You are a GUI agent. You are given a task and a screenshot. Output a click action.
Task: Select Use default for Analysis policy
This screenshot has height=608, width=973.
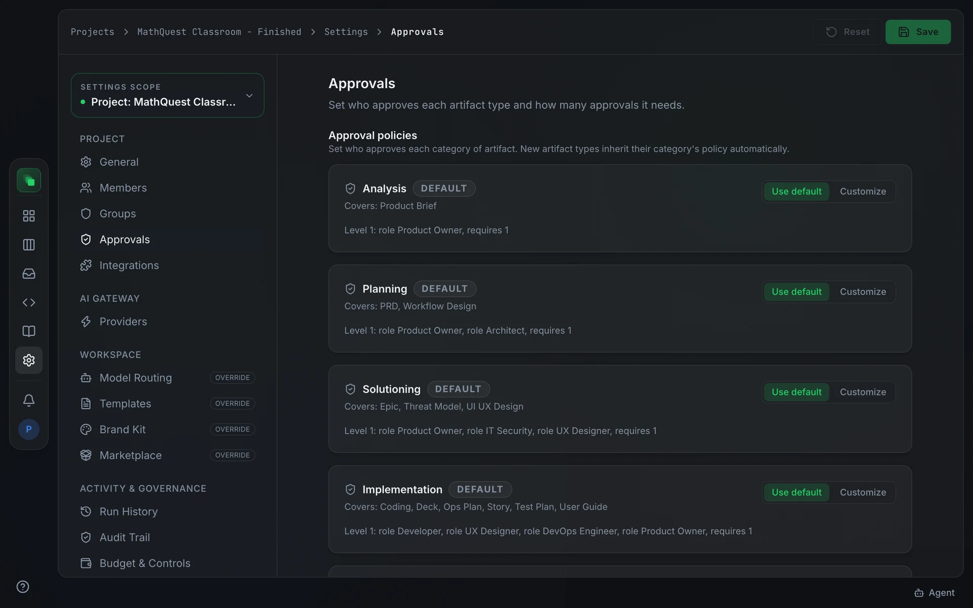pos(796,191)
